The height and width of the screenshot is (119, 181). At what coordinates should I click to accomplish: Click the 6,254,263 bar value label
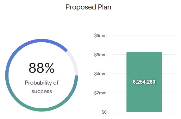(x=144, y=82)
